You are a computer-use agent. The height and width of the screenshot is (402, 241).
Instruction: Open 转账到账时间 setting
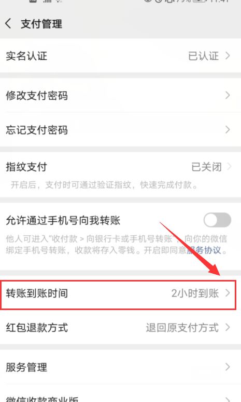tap(118, 295)
